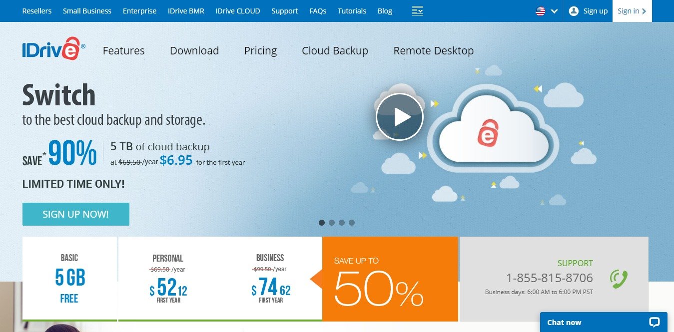Click the 'Switch' headline text
This screenshot has height=332, width=674.
click(x=59, y=95)
